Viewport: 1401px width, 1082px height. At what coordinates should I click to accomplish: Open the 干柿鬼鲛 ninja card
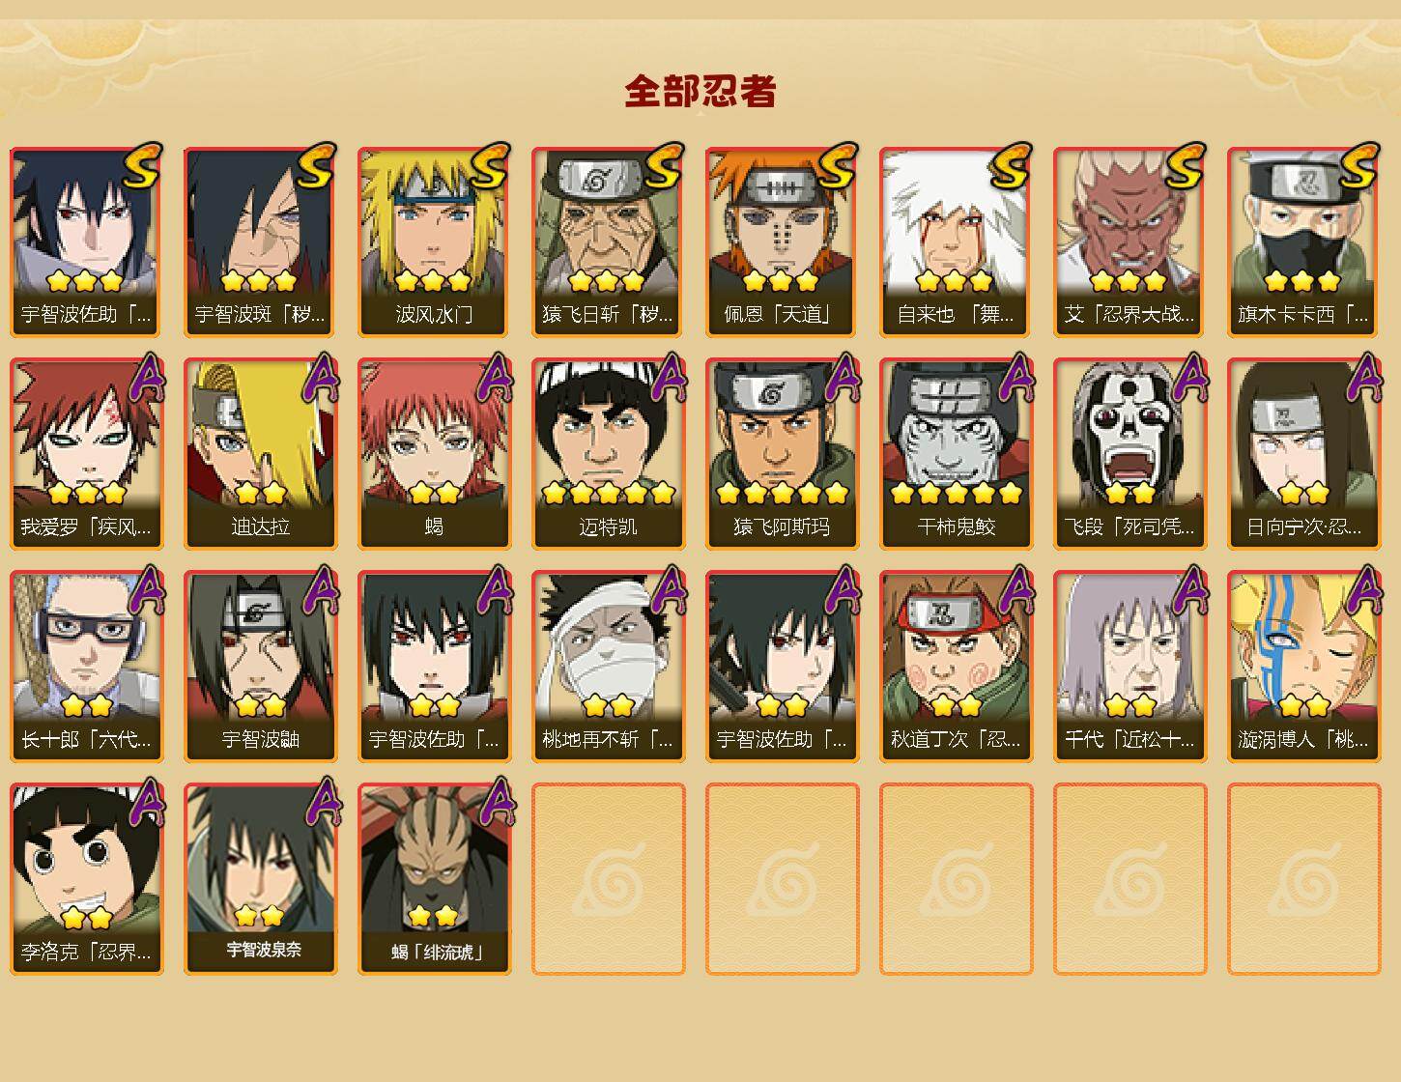click(956, 454)
